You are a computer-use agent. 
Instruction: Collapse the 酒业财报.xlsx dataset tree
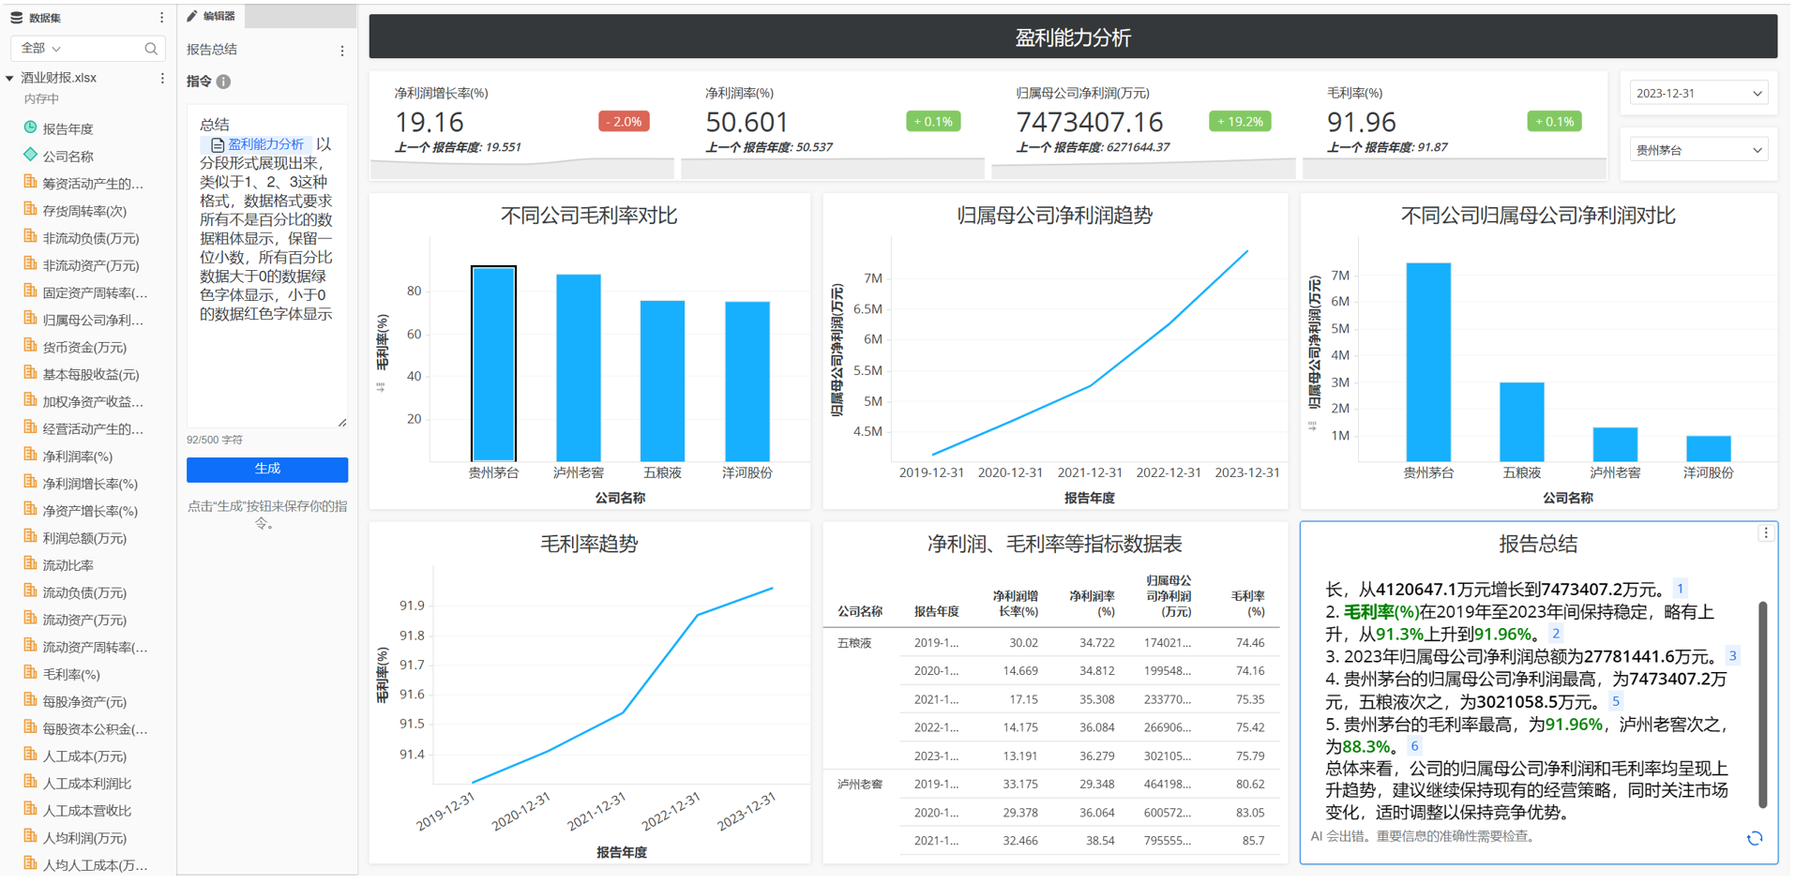point(9,79)
